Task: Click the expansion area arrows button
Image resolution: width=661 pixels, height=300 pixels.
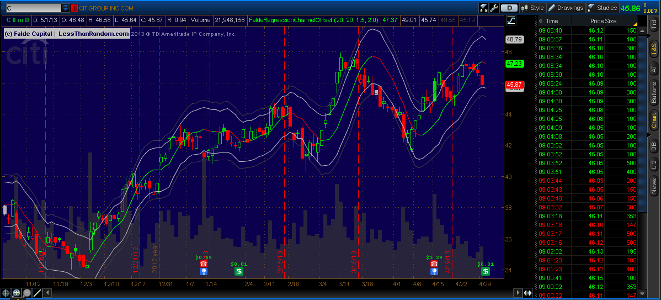Action: [527, 292]
